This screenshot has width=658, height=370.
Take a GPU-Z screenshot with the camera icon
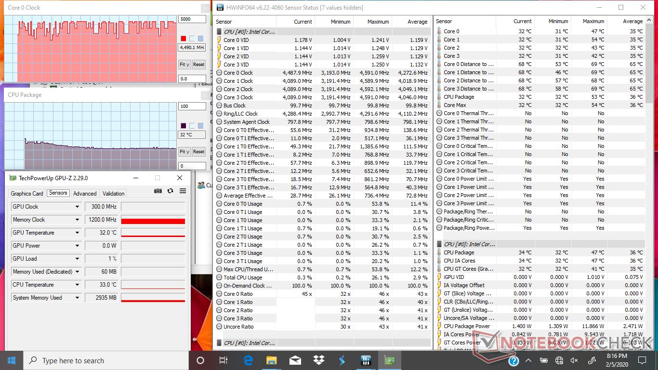coord(158,191)
